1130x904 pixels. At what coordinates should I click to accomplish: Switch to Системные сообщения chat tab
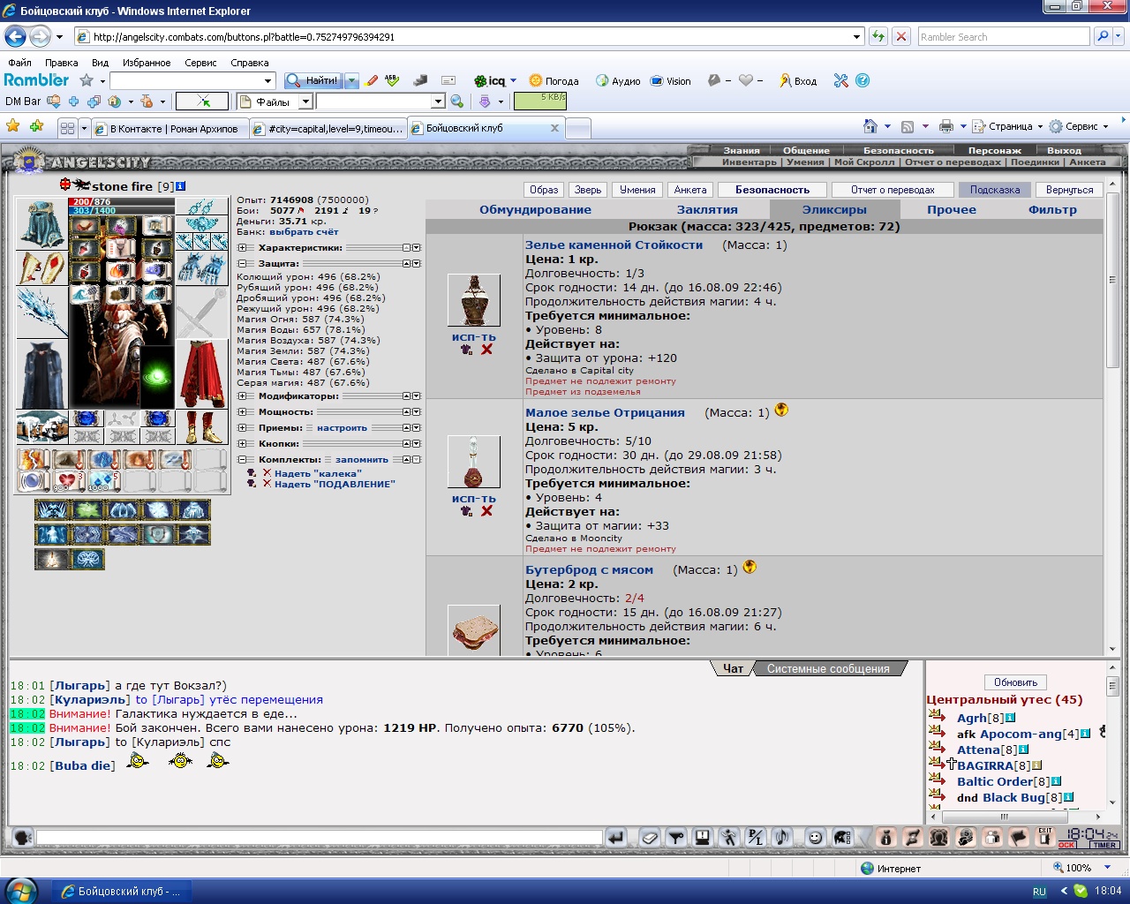[x=828, y=669]
